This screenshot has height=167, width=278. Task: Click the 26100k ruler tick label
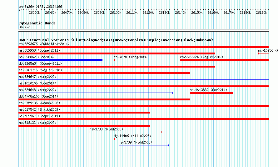(x=116, y=13)
